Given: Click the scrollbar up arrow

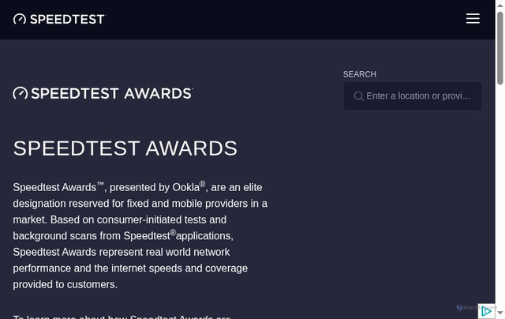Looking at the screenshot, I should (x=499, y=6).
